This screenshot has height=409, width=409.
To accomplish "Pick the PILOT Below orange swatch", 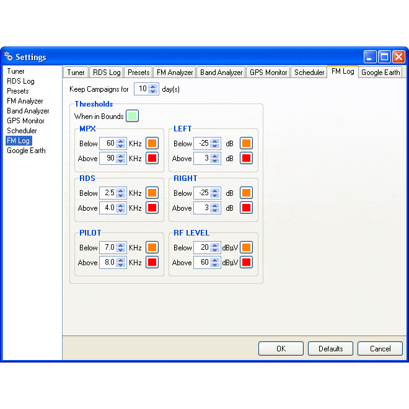I will [x=152, y=247].
